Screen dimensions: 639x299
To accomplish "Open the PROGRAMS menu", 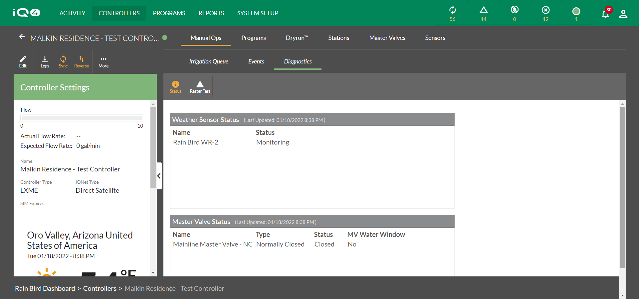I will click(x=169, y=13).
